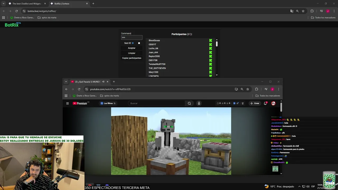Image resolution: width=338 pixels, height=190 pixels.
Task: Select participant THE_SIXTYSEVEN in list
Action: (x=157, y=68)
